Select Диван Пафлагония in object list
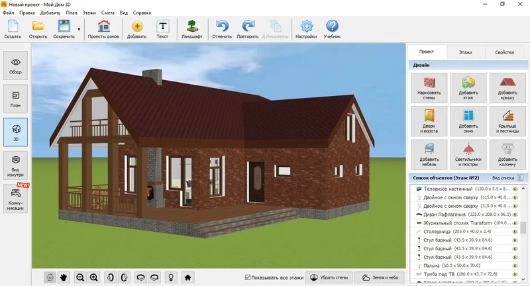The height and width of the screenshot is (286, 530). 465,215
